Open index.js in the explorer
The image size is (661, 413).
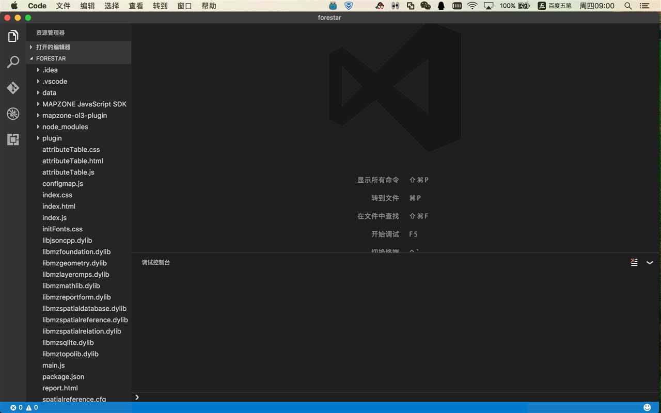(79, 217)
